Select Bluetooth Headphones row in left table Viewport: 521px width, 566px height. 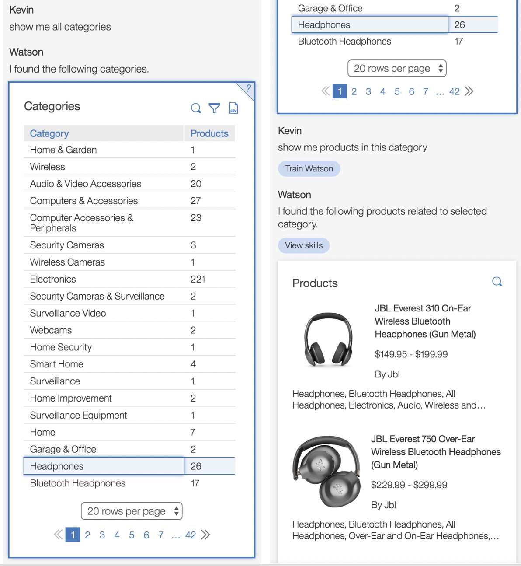tap(130, 483)
